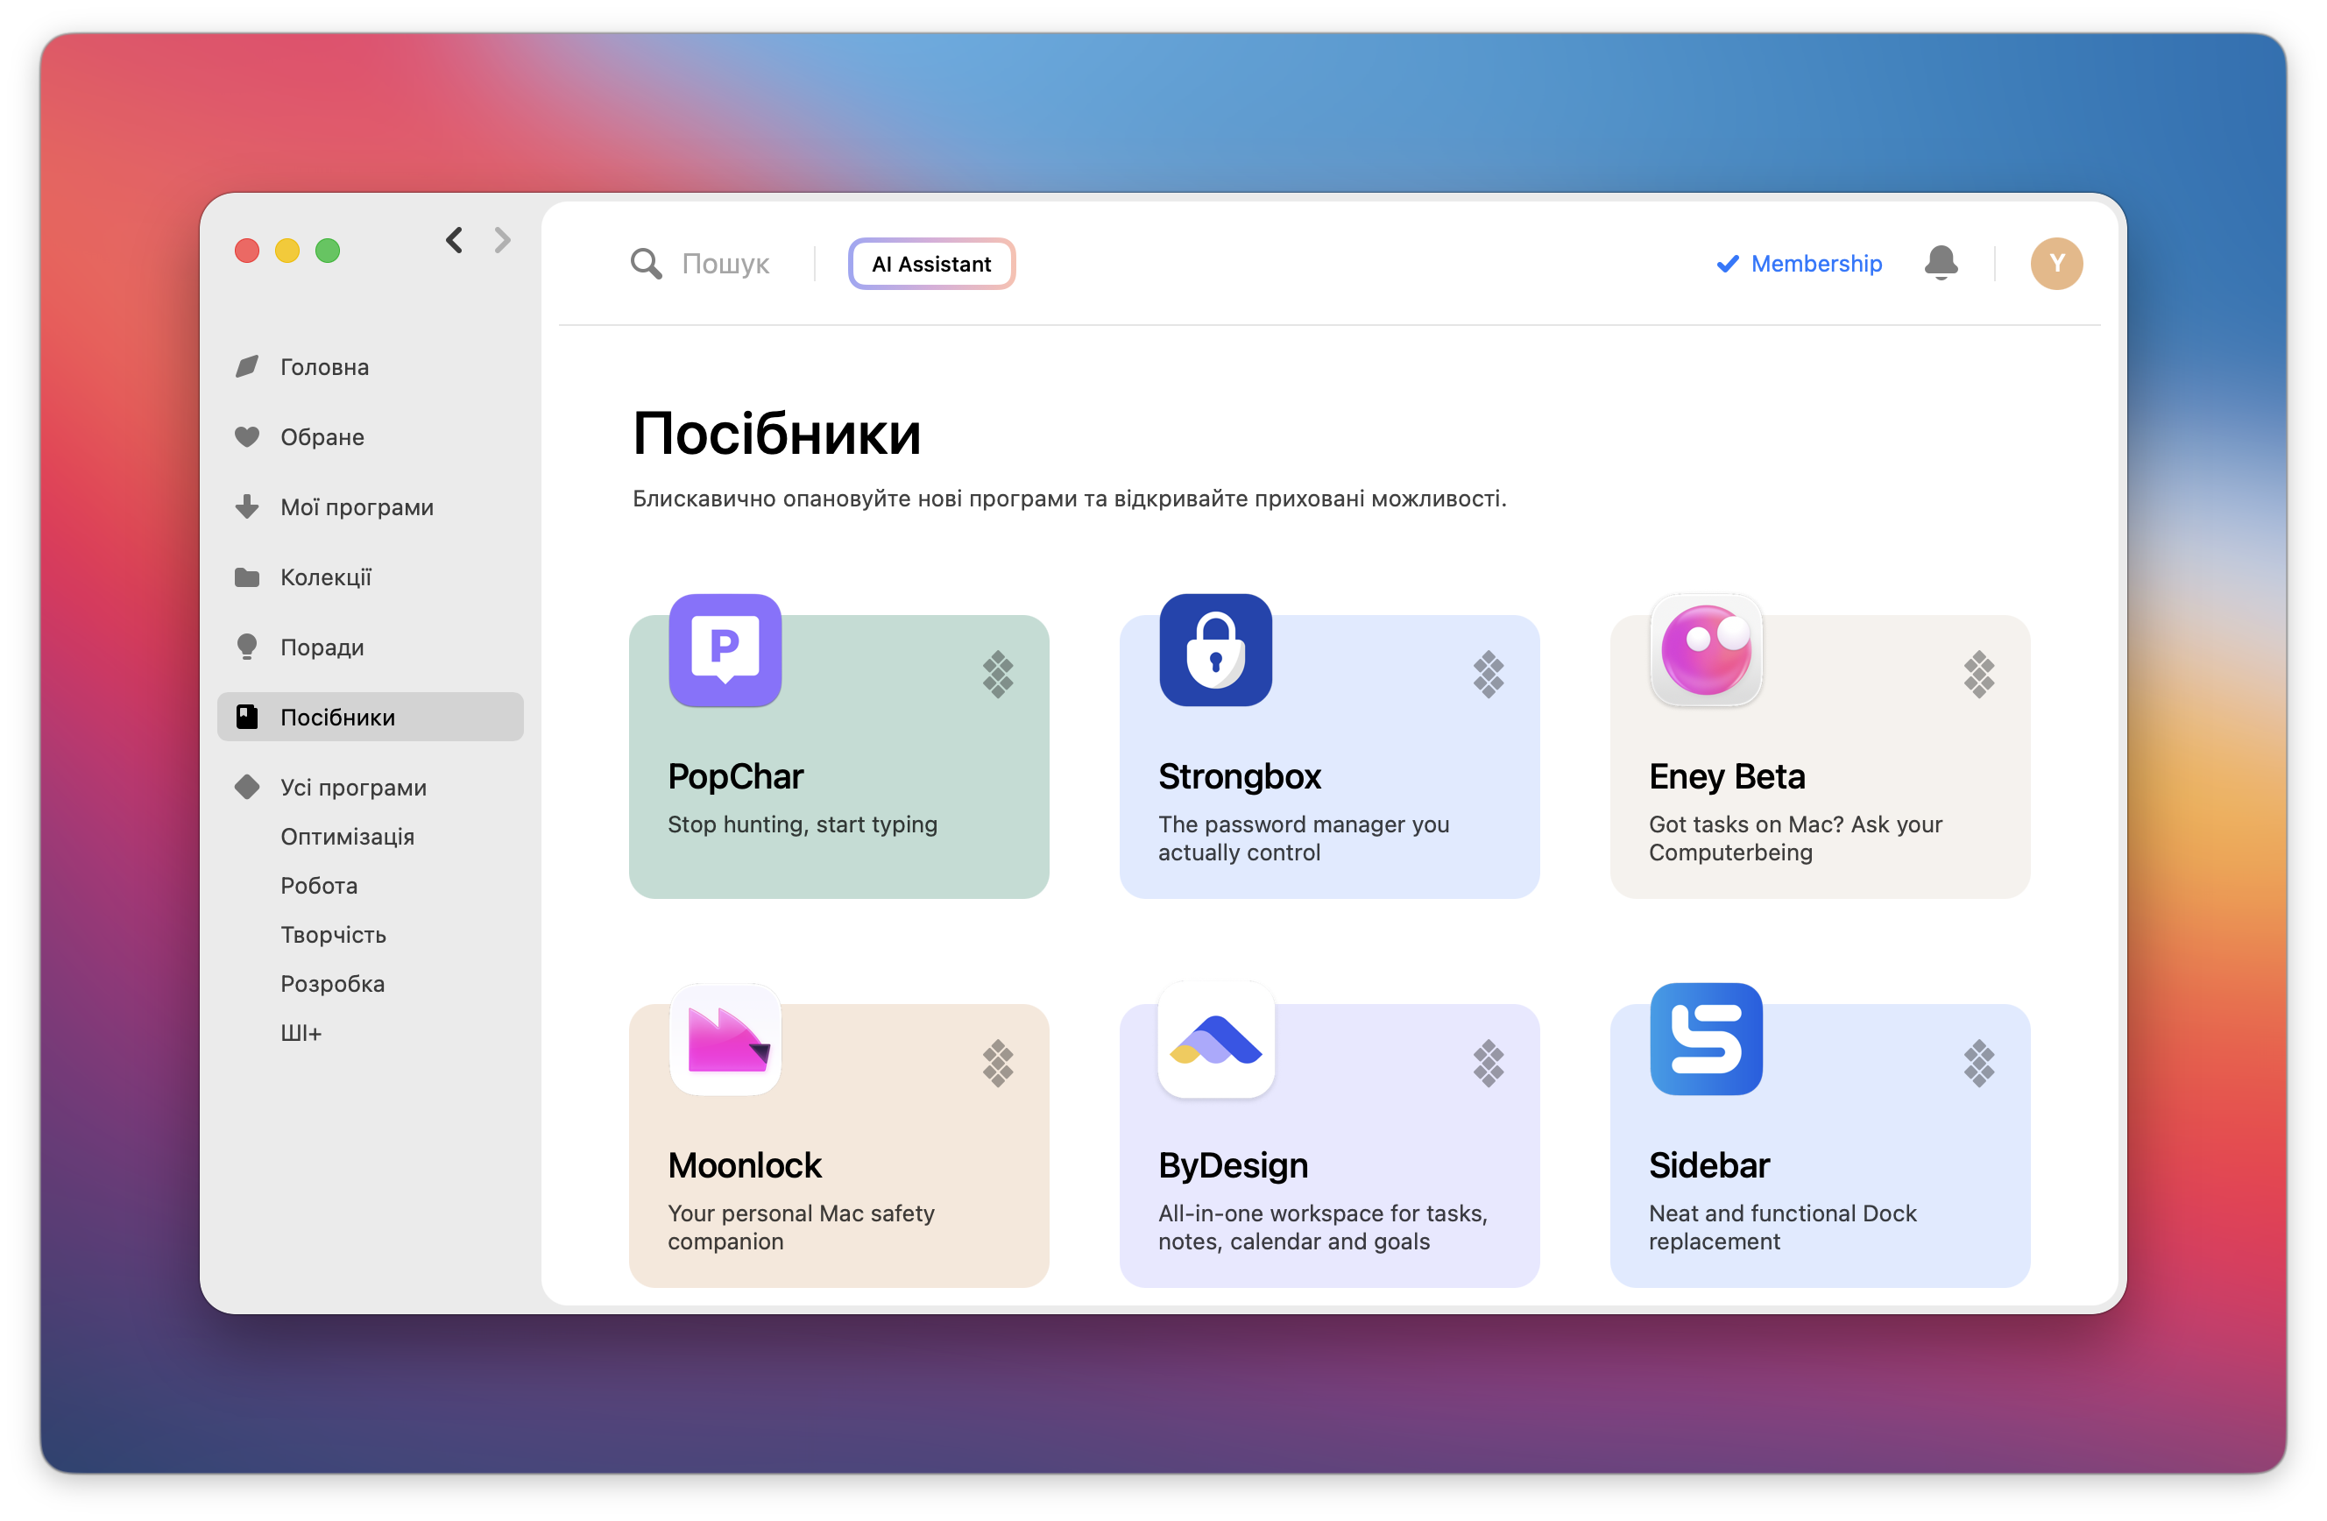Select Посібники in the sidebar
This screenshot has height=1521, width=2327.
click(x=371, y=717)
